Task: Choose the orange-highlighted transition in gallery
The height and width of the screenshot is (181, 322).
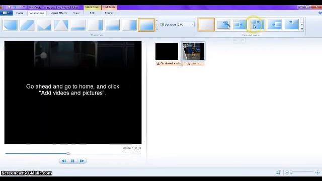Action: (146, 25)
